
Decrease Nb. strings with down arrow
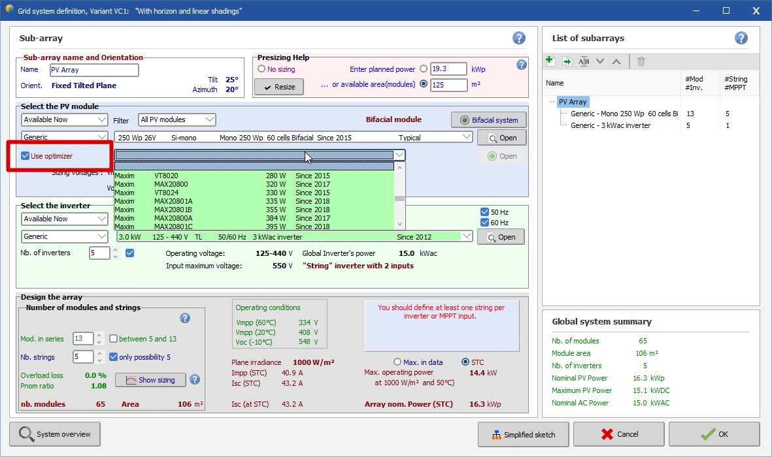pyautogui.click(x=99, y=360)
